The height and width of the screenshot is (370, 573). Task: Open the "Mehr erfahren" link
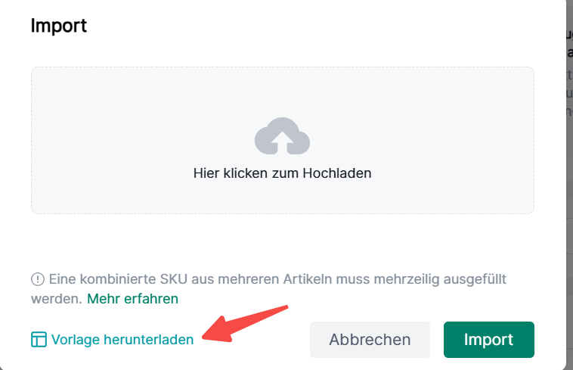[132, 298]
